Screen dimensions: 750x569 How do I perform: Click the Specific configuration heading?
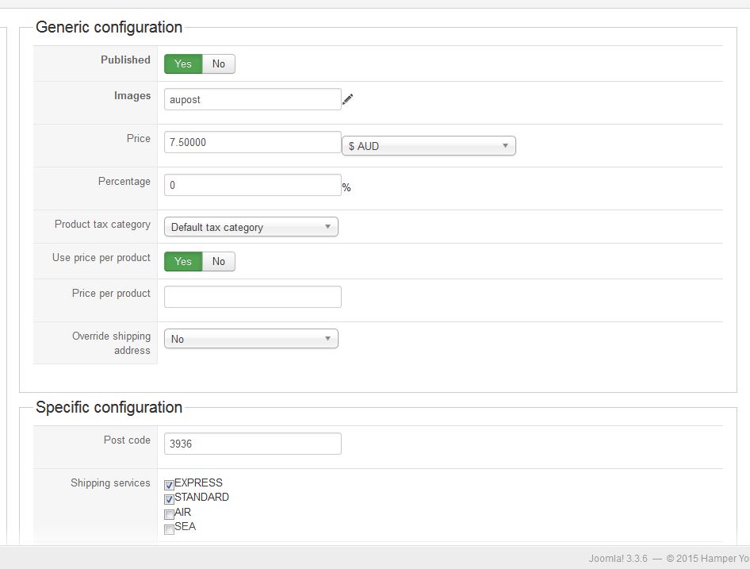(x=109, y=407)
